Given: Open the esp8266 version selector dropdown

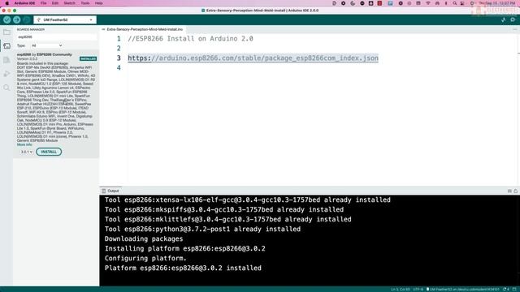Looking at the screenshot, I should pos(27,152).
